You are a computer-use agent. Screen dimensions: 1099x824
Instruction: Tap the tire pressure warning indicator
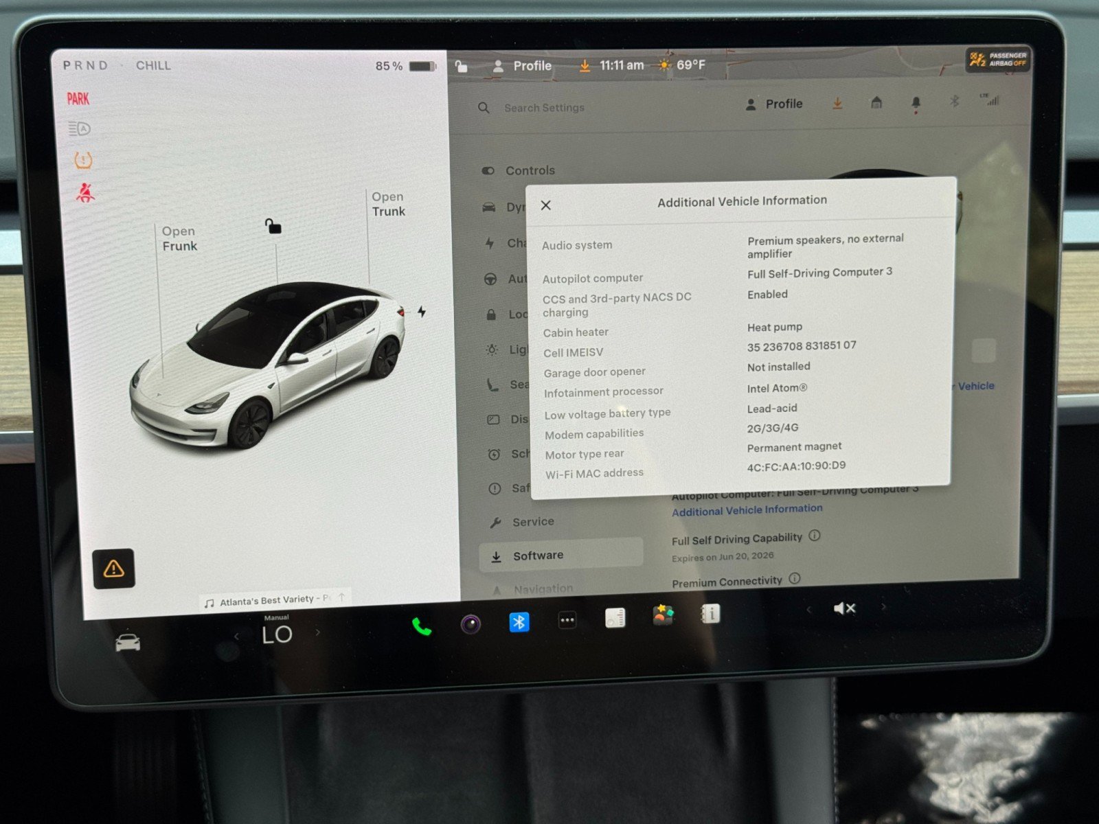point(82,160)
